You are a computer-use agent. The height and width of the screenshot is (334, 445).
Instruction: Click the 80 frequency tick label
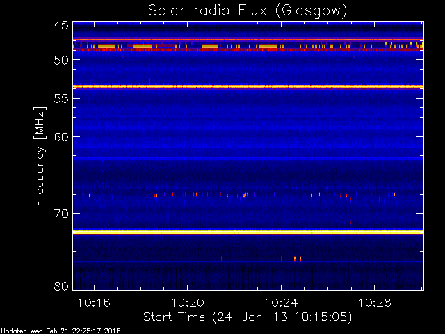coord(61,286)
